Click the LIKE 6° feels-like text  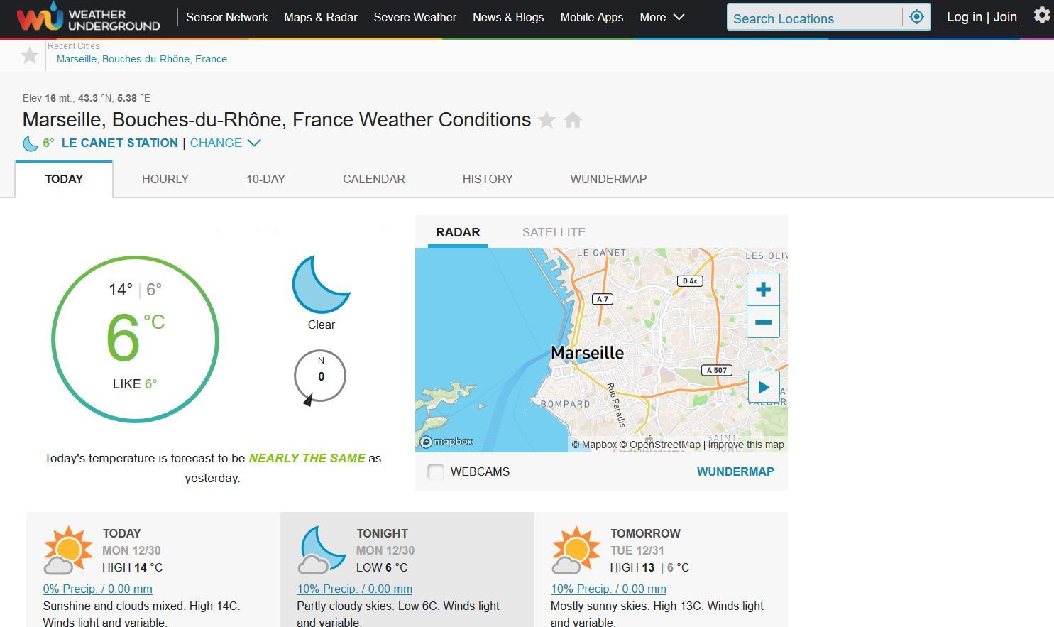pos(135,383)
